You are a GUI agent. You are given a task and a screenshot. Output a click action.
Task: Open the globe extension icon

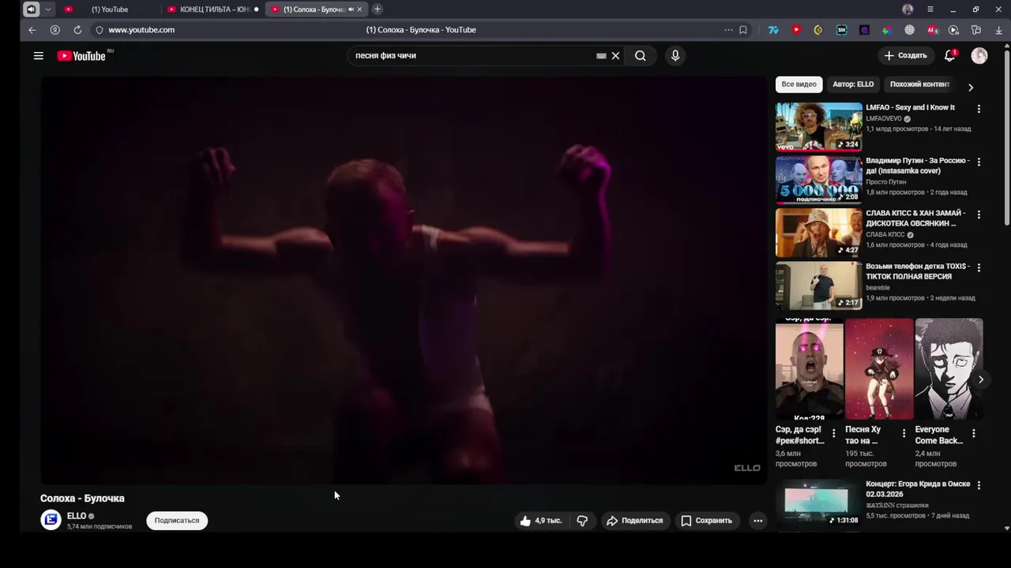909,30
